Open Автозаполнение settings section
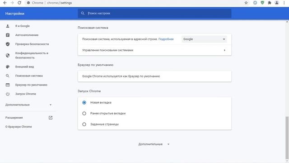The width and height of the screenshot is (289, 163). pyautogui.click(x=27, y=35)
